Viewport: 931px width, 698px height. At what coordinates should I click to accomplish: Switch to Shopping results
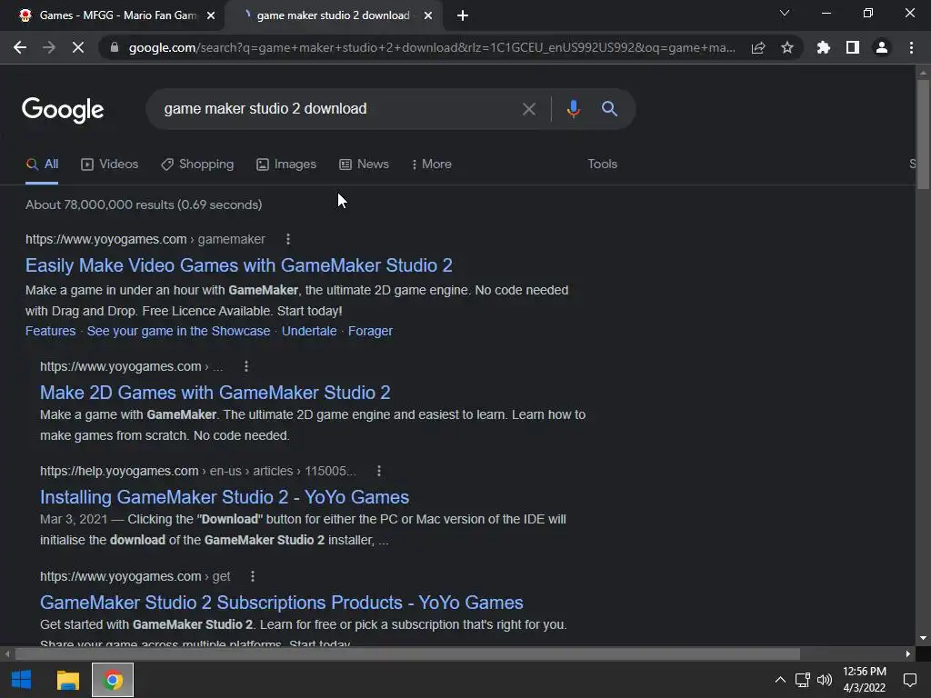[x=197, y=164]
